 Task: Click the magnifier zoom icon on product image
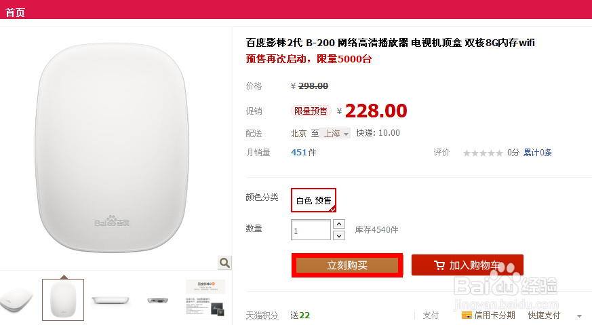(225, 263)
